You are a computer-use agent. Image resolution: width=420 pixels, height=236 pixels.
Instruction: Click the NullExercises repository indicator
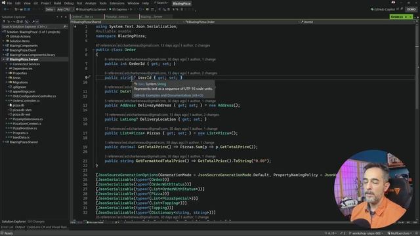[x=400, y=233]
